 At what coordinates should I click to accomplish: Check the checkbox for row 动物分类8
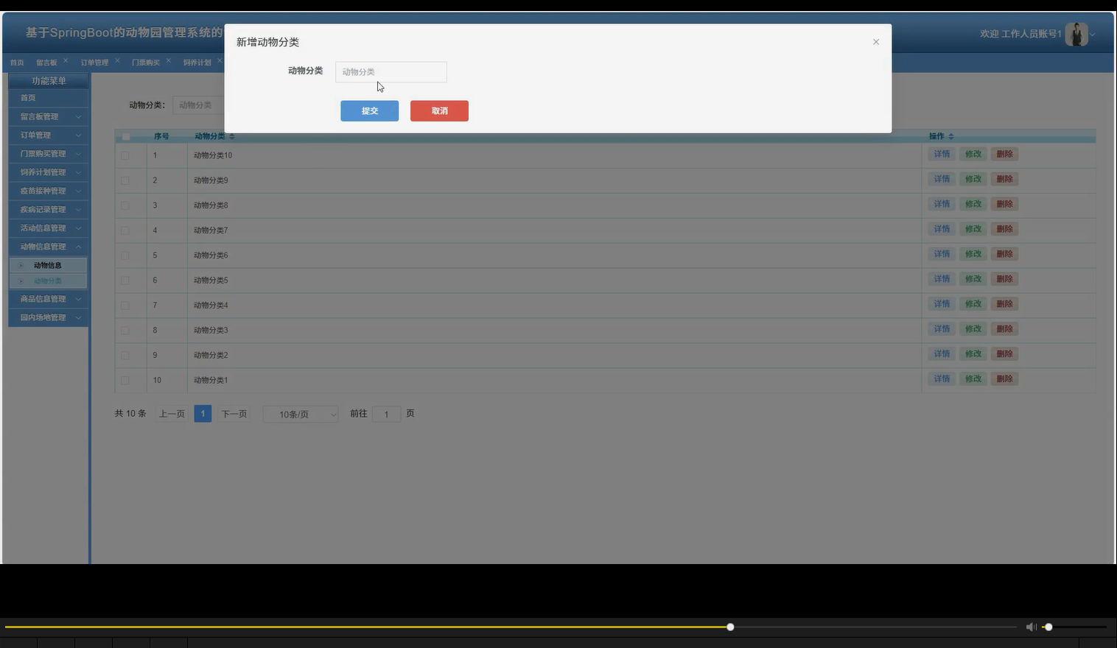tap(125, 205)
